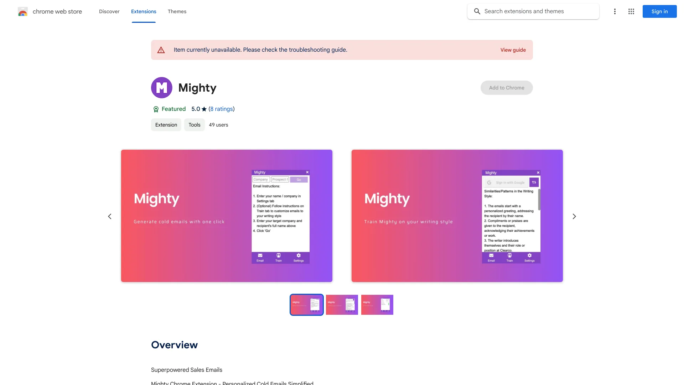
Task: Click the Settings tab icon in extension
Action: coord(299,255)
